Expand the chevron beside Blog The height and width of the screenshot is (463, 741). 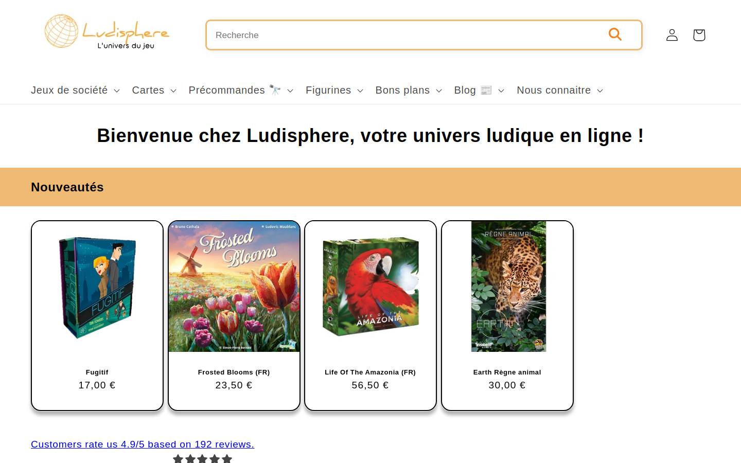click(501, 91)
